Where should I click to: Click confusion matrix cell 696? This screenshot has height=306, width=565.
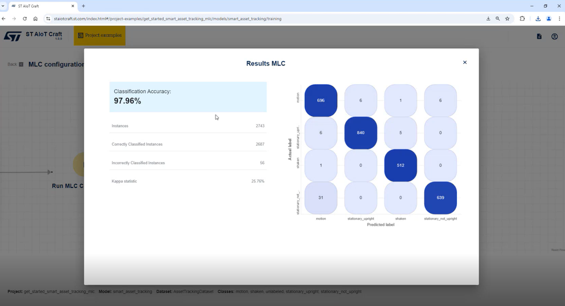[321, 100]
